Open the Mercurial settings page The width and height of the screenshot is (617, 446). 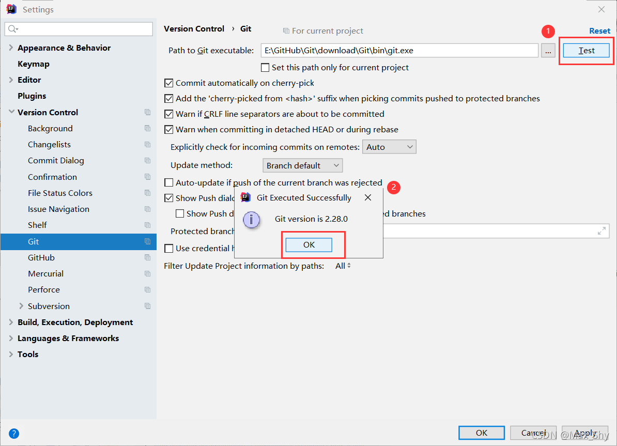point(45,273)
